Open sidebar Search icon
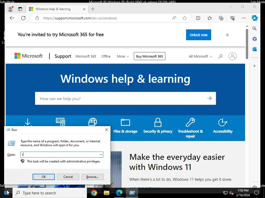The height and width of the screenshot is (198, 265). point(255,28)
